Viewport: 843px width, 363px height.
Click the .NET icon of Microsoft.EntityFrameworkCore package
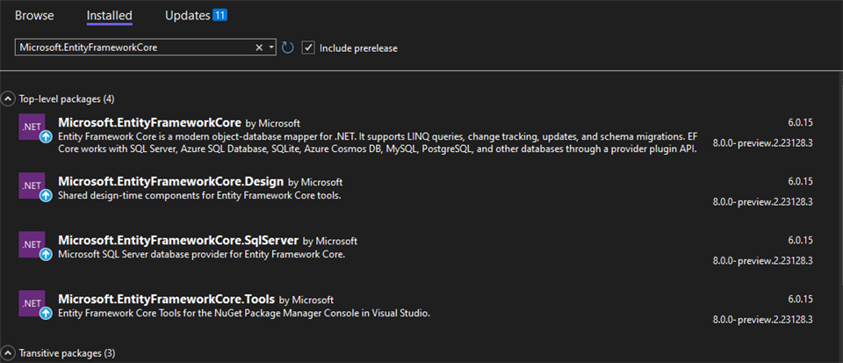(x=32, y=127)
